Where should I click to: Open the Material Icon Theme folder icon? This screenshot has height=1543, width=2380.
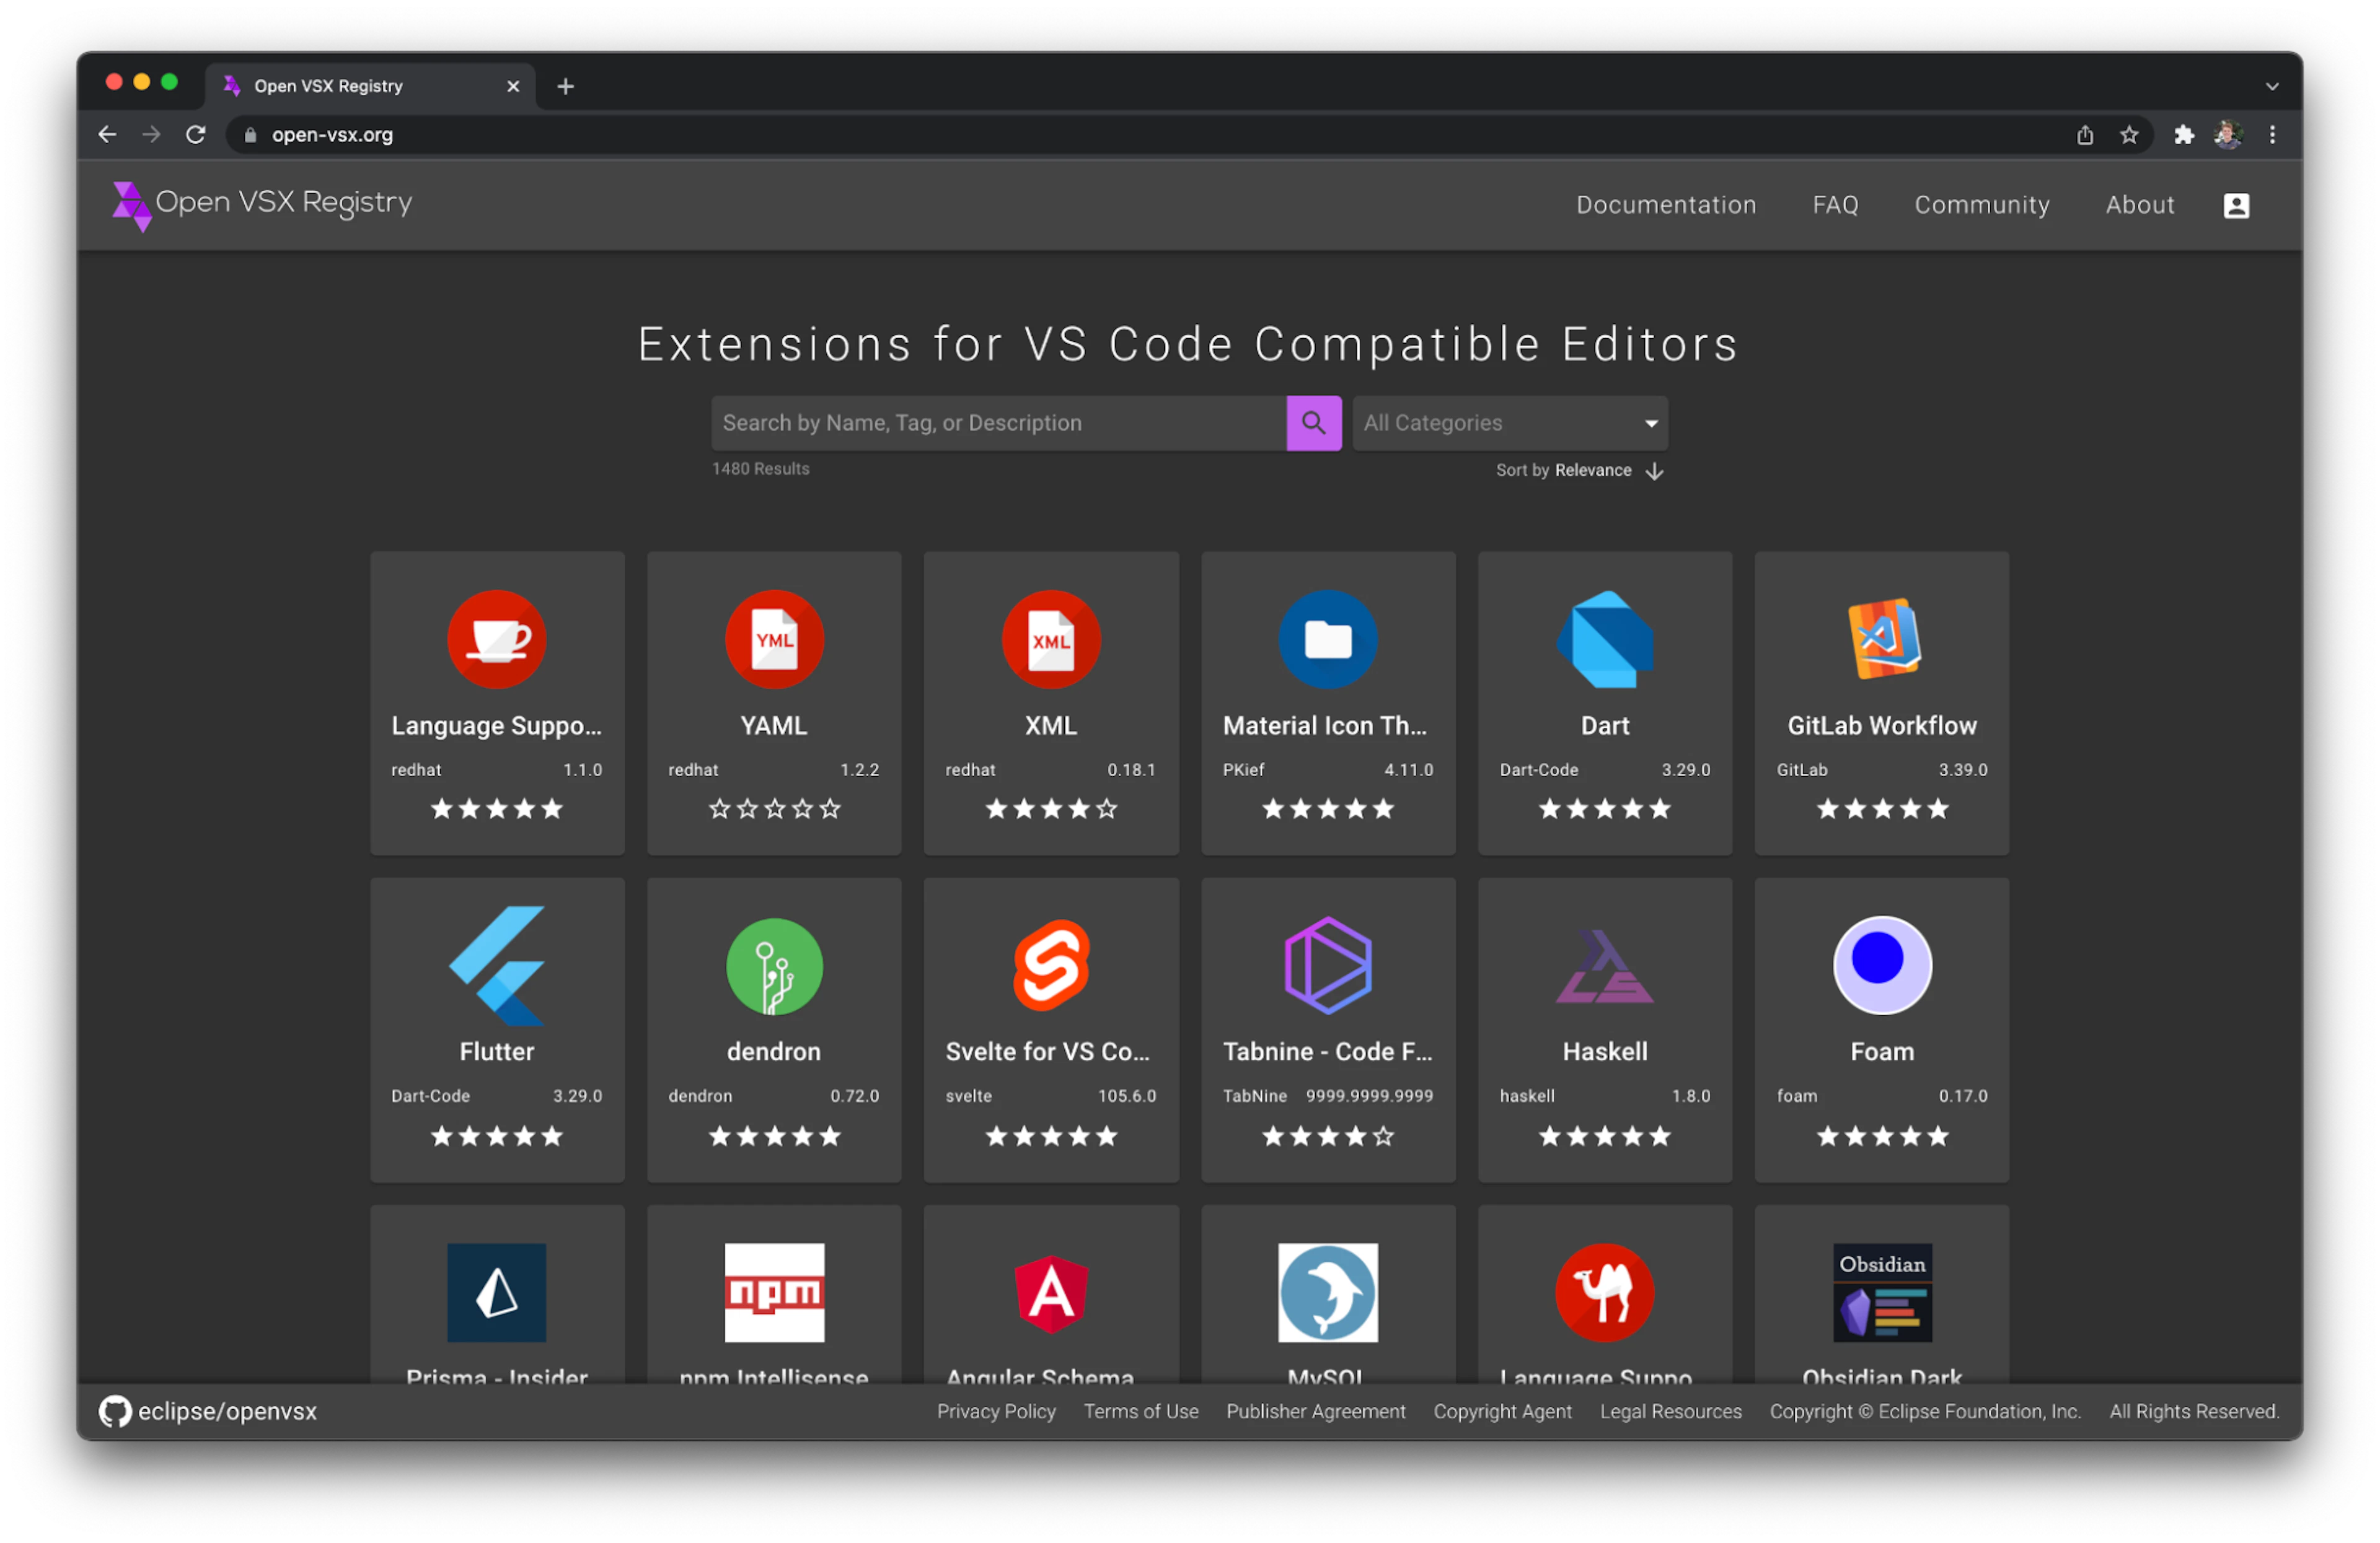click(x=1328, y=640)
